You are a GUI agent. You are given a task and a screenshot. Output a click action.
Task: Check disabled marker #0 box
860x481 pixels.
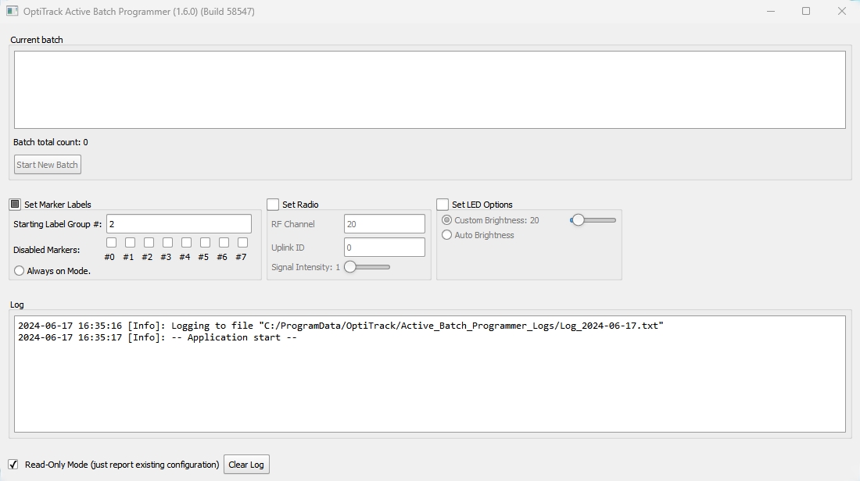pos(111,243)
